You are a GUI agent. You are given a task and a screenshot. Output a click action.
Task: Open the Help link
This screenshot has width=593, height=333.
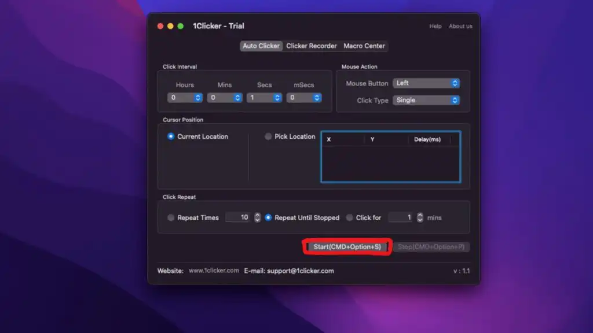pos(435,26)
